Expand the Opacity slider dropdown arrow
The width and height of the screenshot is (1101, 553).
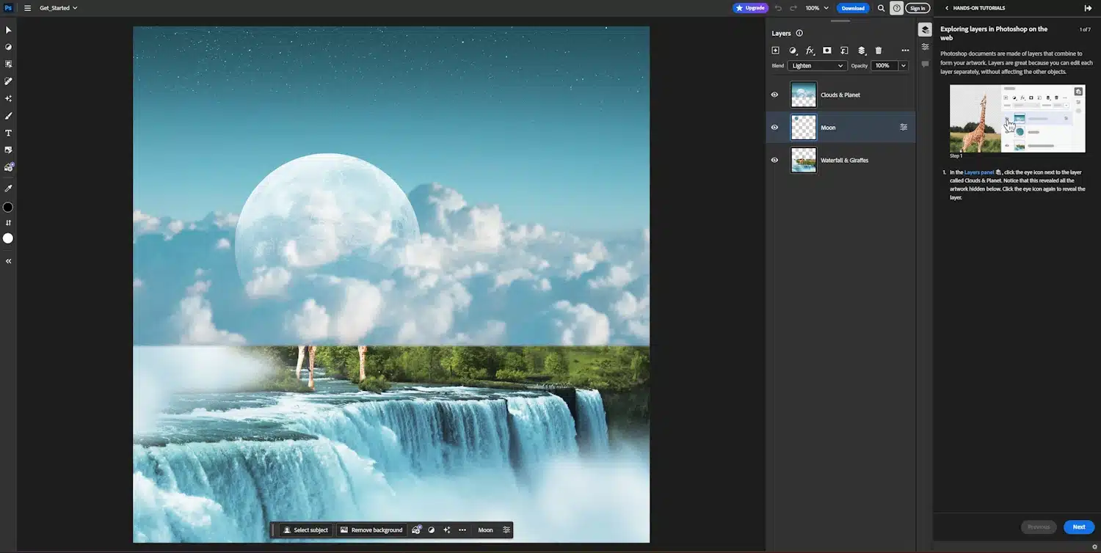[x=904, y=66]
